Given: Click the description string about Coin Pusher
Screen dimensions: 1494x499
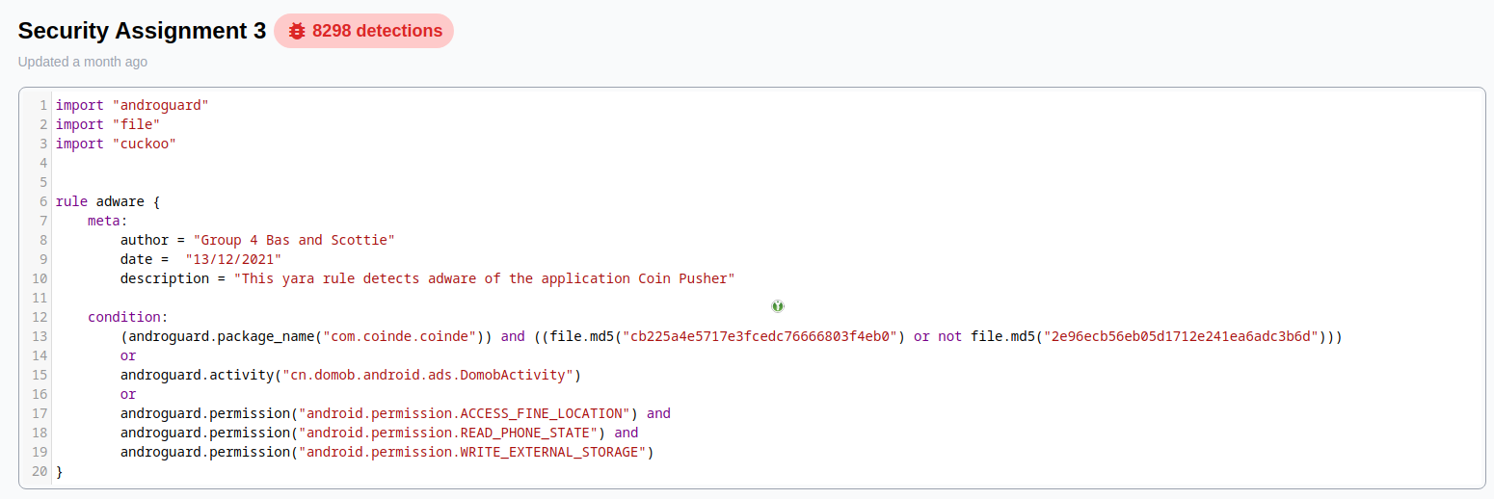Looking at the screenshot, I should (x=485, y=278).
